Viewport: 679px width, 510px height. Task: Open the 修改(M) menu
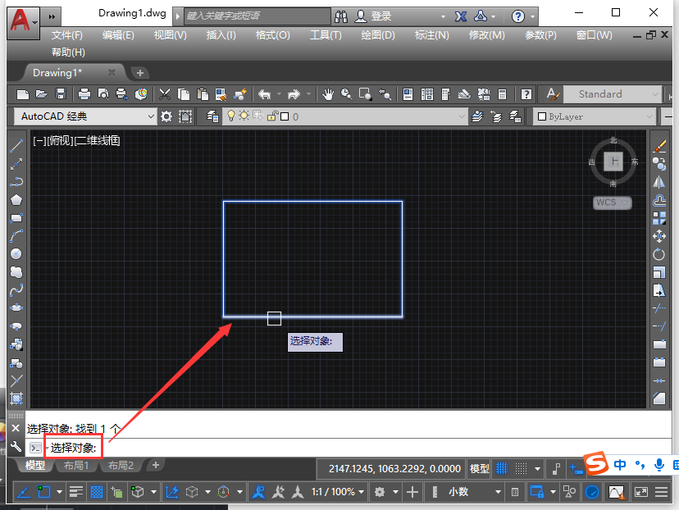click(x=487, y=35)
